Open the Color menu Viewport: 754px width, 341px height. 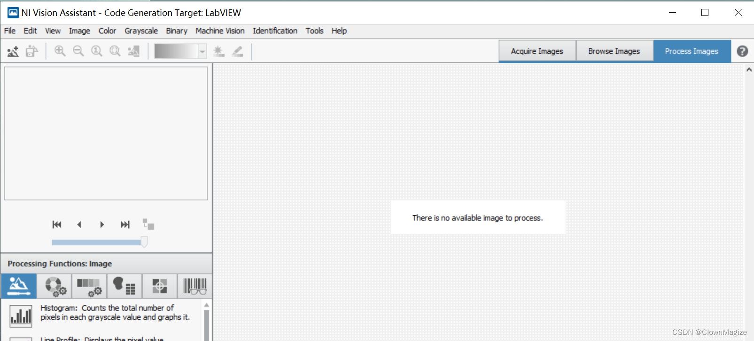tap(107, 31)
